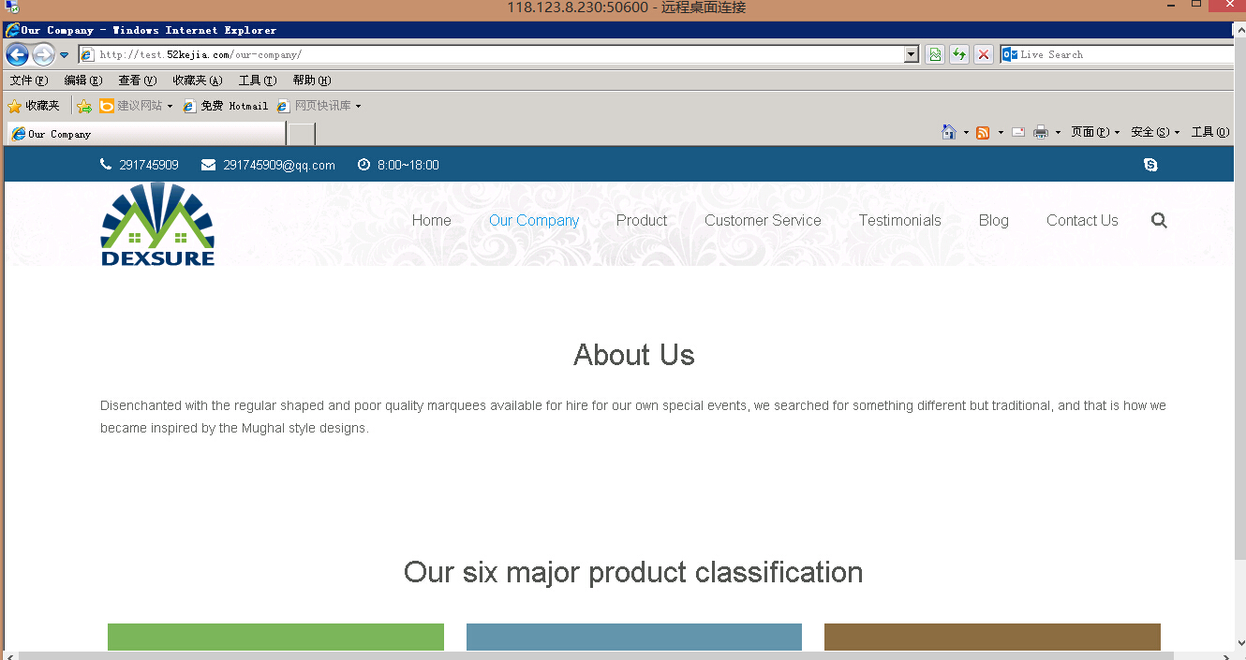Viewport: 1246px width, 660px height.
Task: Click the Refresh page icon
Action: pos(958,54)
